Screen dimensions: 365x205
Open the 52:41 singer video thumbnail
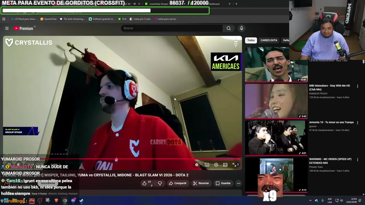click(276, 64)
